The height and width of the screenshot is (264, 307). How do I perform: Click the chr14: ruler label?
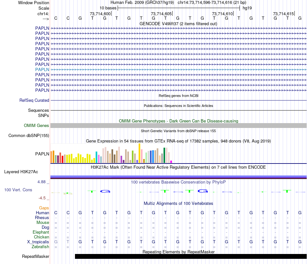point(43,14)
